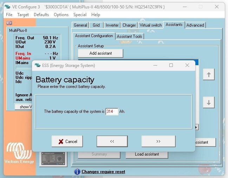Viewport: 228px width, 178px height.
Task: Click the ESS dialog title bar icon
Action: (x=38, y=65)
